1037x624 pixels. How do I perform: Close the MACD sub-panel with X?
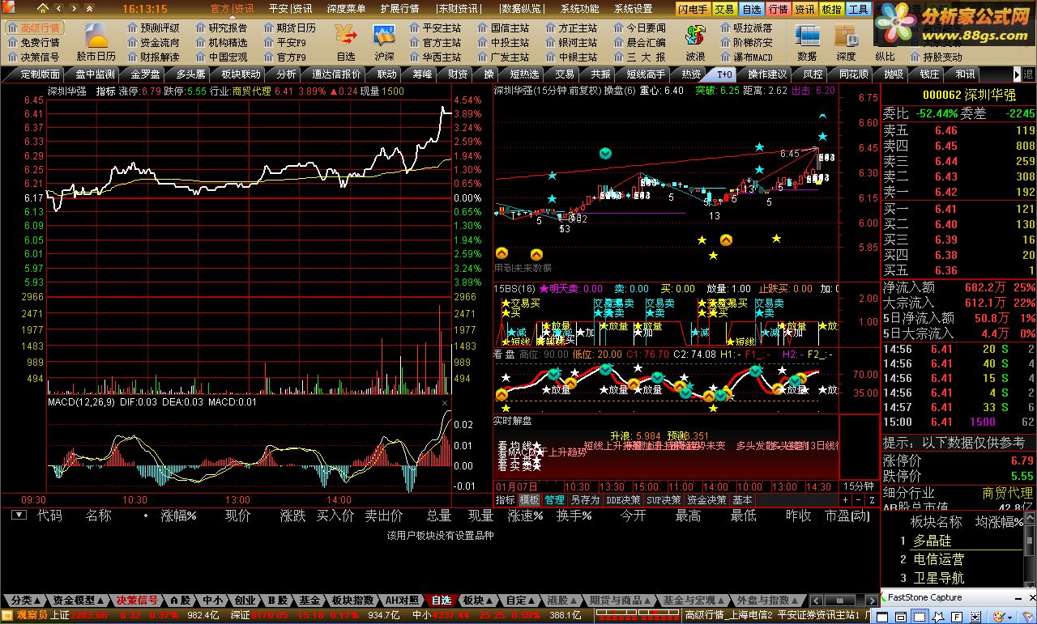point(444,402)
